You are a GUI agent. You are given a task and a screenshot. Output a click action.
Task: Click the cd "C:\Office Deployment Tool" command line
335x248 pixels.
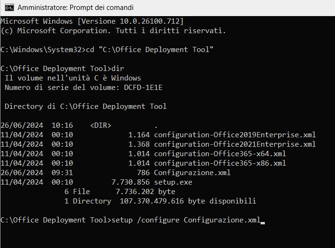107,50
